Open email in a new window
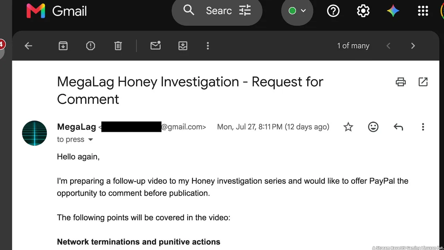 click(x=423, y=82)
